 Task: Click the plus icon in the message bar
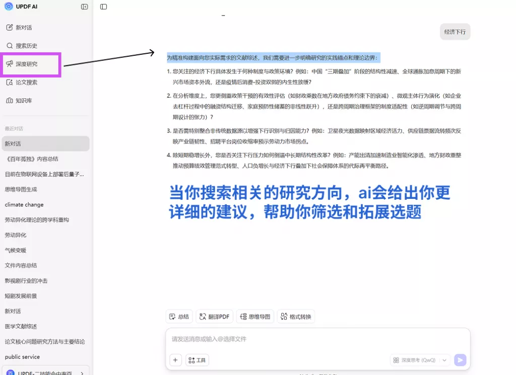pos(175,360)
